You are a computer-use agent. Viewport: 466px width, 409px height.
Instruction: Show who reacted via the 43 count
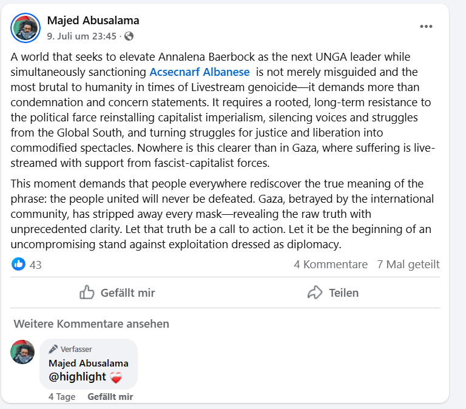point(35,265)
